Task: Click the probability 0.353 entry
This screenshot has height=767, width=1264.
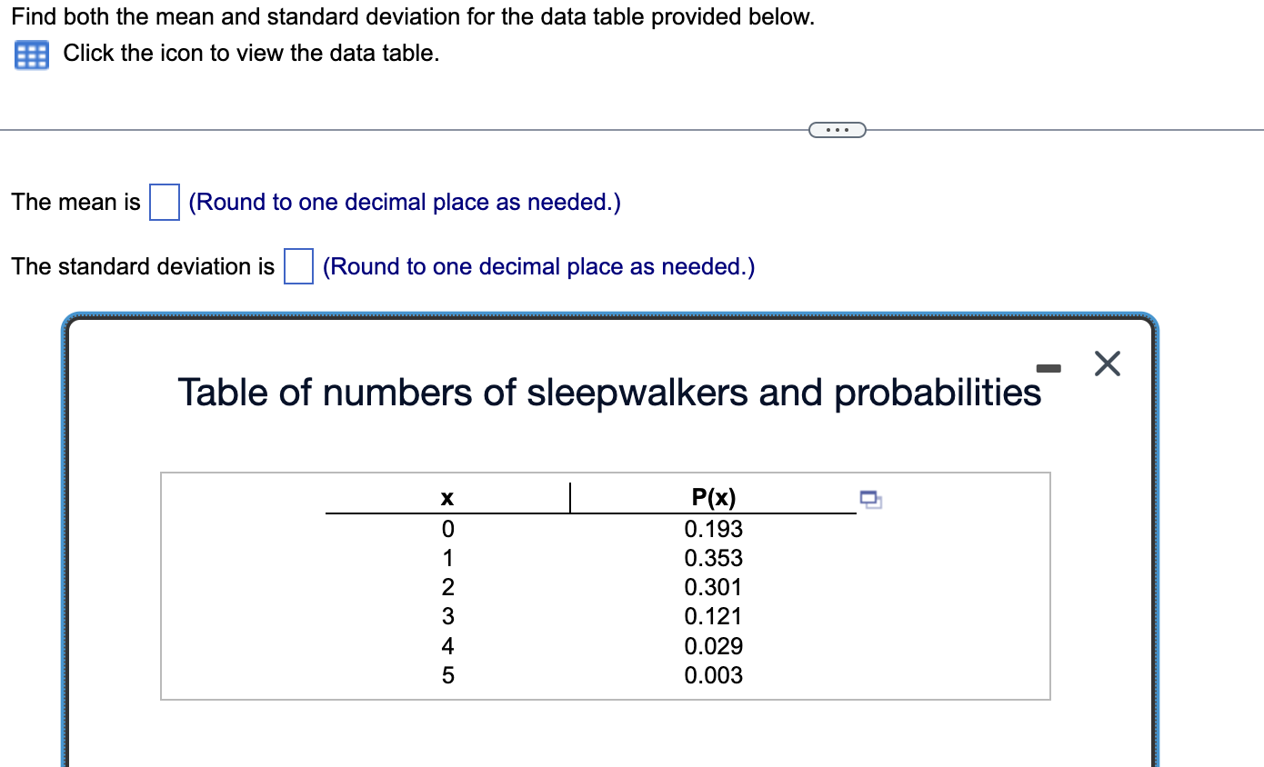Action: (713, 558)
